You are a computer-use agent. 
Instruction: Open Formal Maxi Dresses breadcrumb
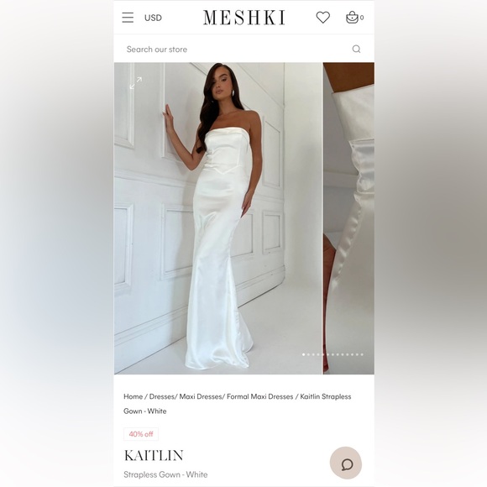click(x=260, y=396)
